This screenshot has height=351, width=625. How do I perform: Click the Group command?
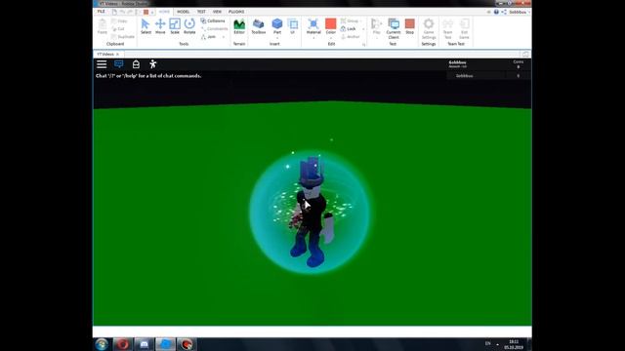pyautogui.click(x=350, y=20)
